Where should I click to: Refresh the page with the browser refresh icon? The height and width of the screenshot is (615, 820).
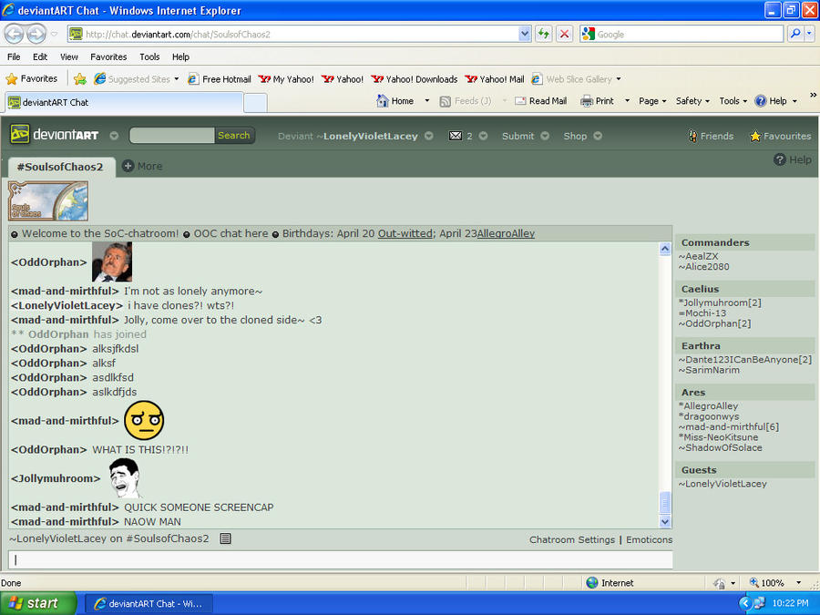544,33
